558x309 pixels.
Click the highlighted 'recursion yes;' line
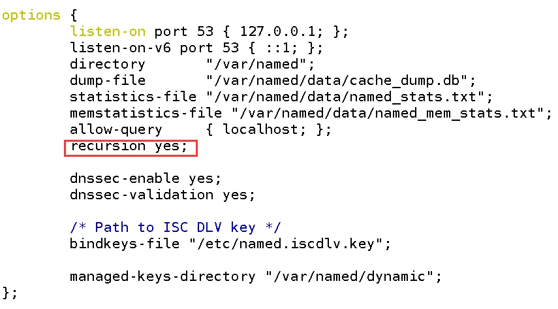tap(131, 148)
